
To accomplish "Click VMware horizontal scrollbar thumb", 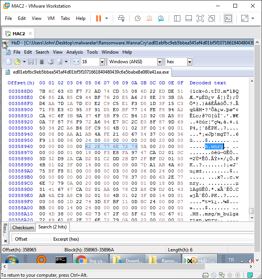I will (106, 267).
